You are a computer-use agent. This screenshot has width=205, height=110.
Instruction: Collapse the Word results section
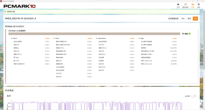(12, 38)
